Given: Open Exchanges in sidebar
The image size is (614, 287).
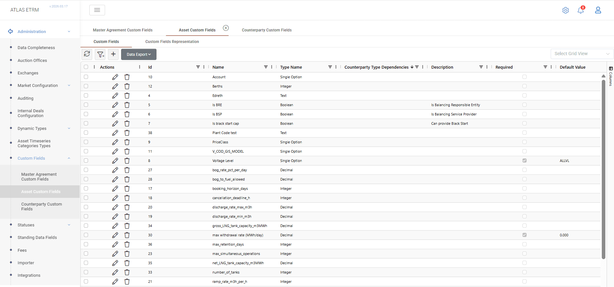Looking at the screenshot, I should pyautogui.click(x=28, y=73).
